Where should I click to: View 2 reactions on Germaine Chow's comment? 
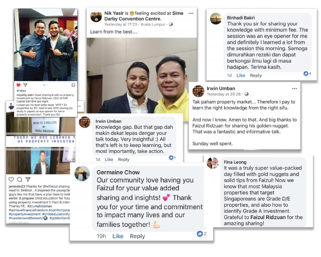[x=202, y=234]
